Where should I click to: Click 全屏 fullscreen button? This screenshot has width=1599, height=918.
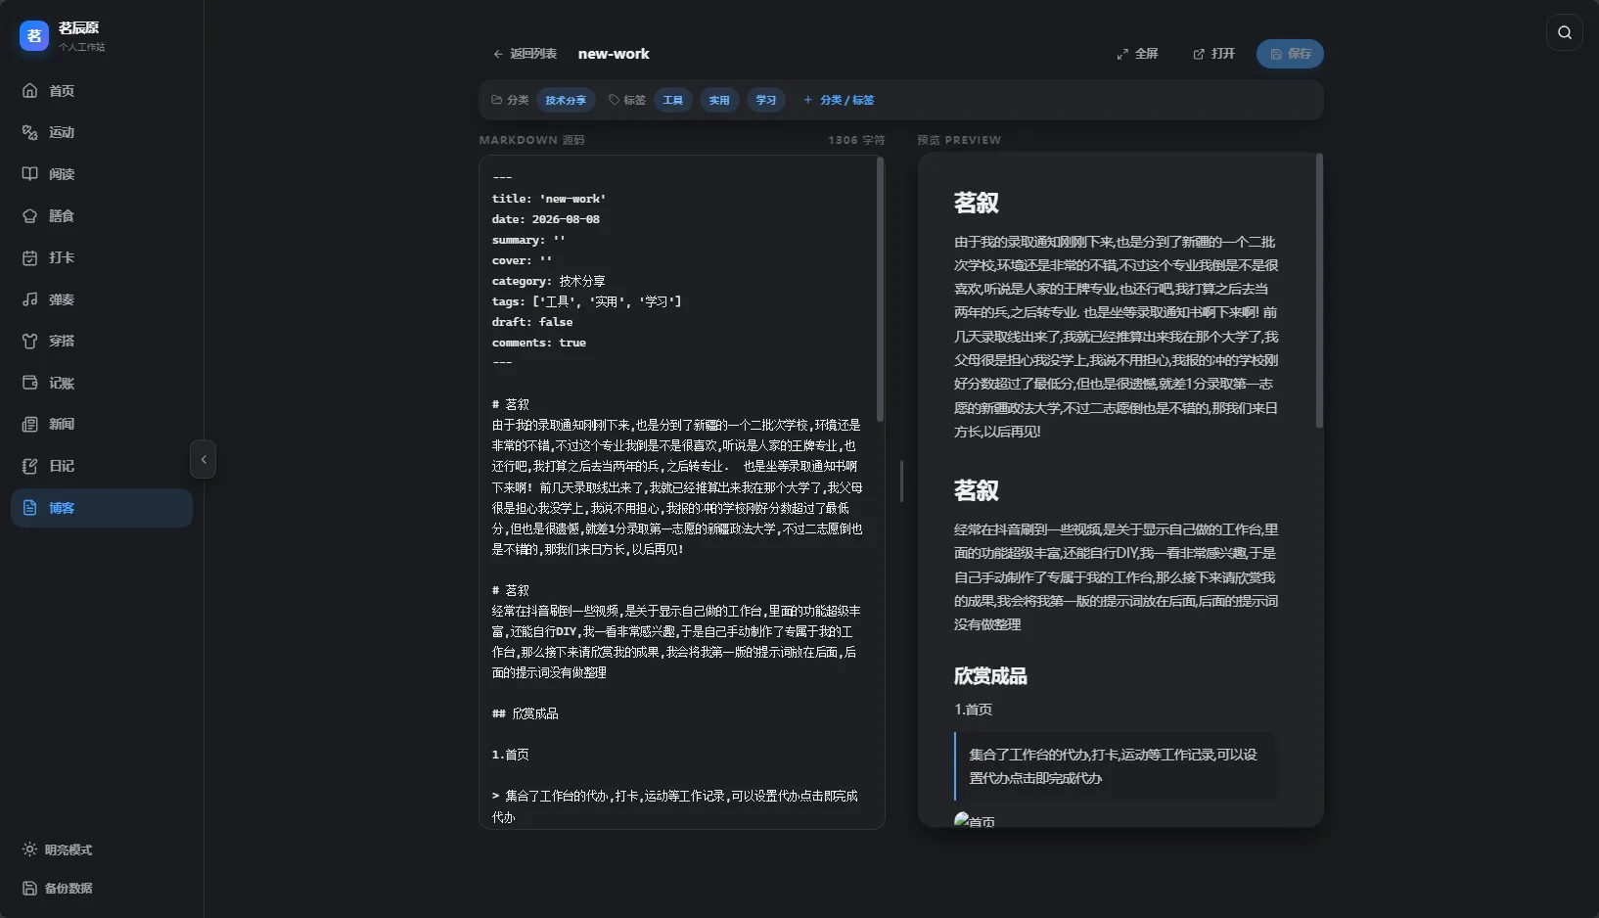(x=1137, y=54)
